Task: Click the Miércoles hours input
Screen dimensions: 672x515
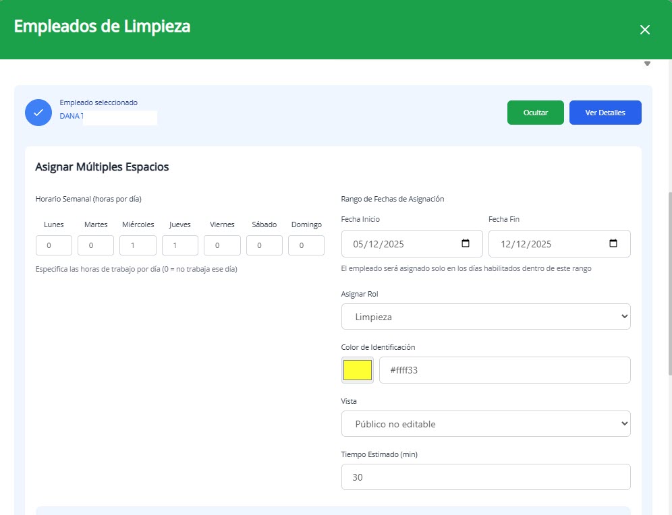Action: (138, 245)
